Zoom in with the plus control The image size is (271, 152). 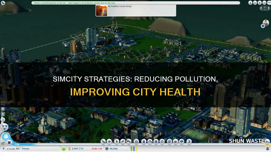click(x=265, y=7)
